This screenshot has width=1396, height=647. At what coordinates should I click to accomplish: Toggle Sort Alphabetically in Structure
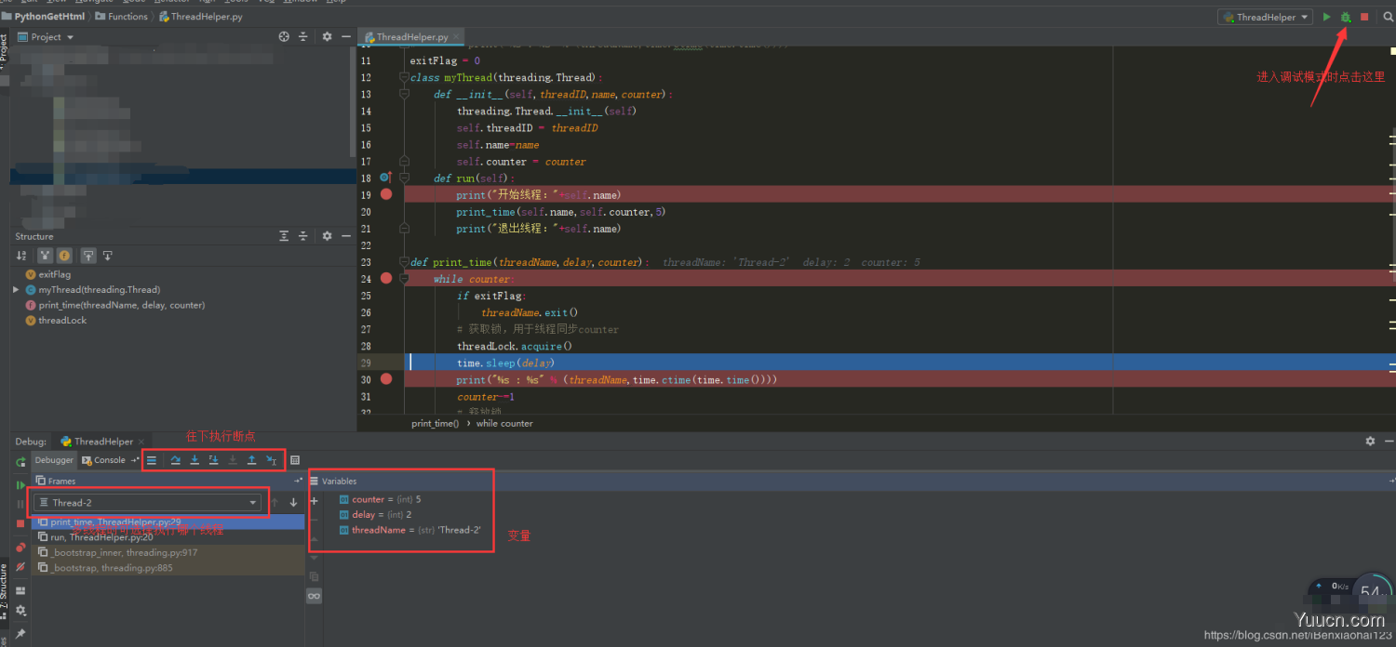point(21,255)
